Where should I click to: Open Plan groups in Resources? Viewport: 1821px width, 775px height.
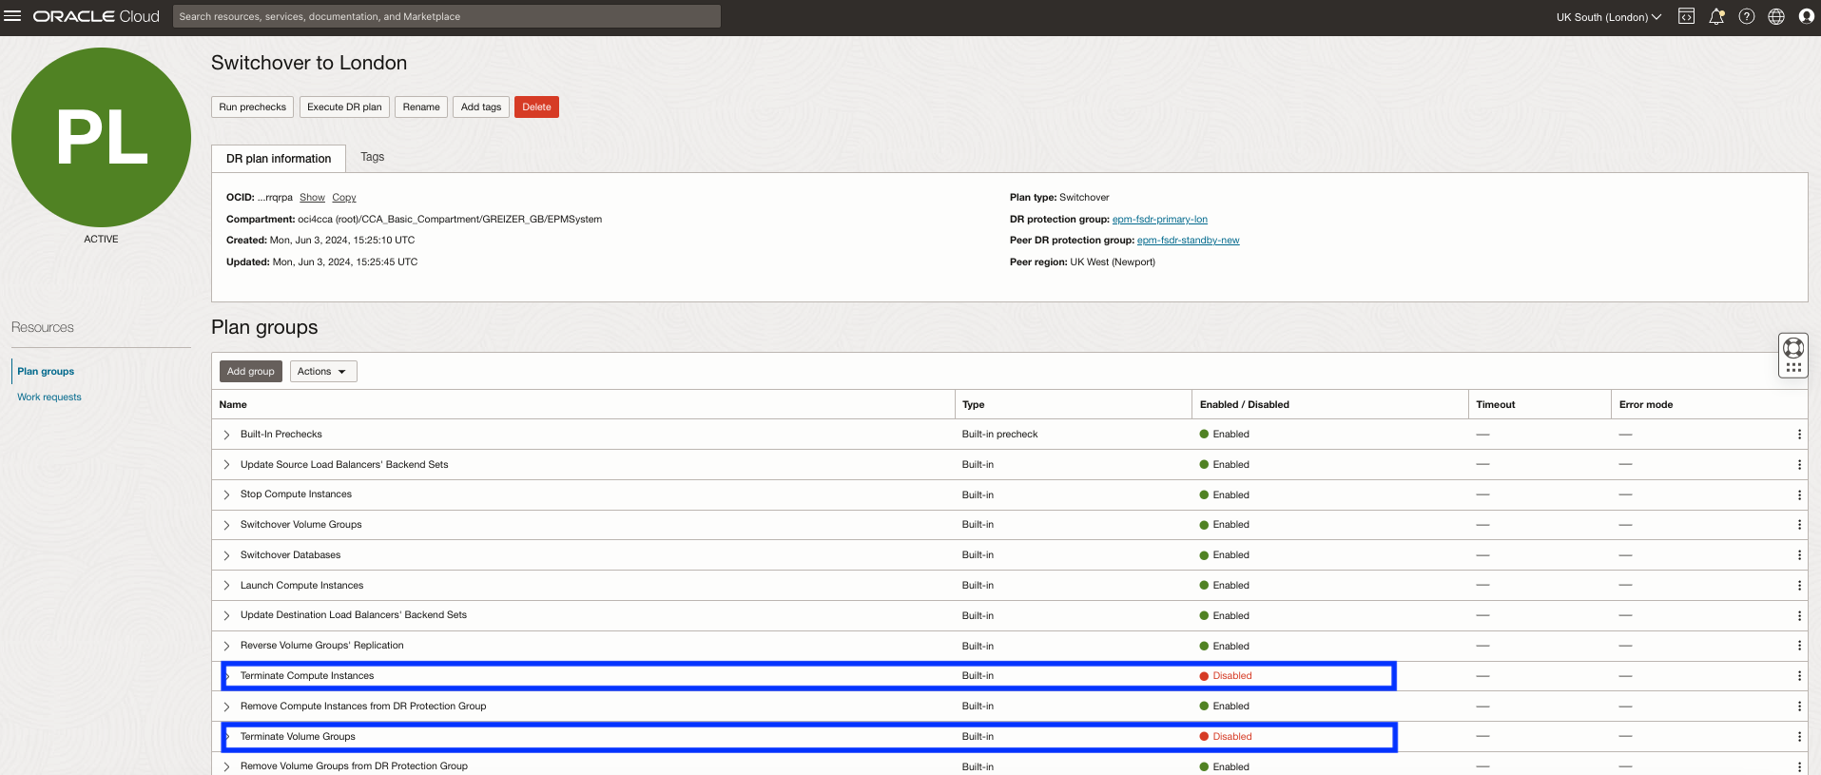[46, 371]
